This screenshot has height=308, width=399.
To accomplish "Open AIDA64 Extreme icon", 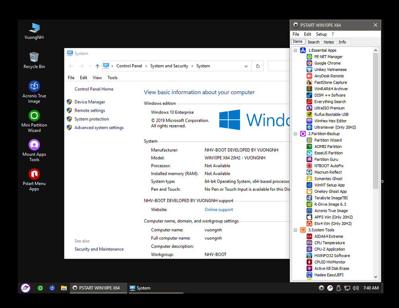I will pyautogui.click(x=309, y=236).
